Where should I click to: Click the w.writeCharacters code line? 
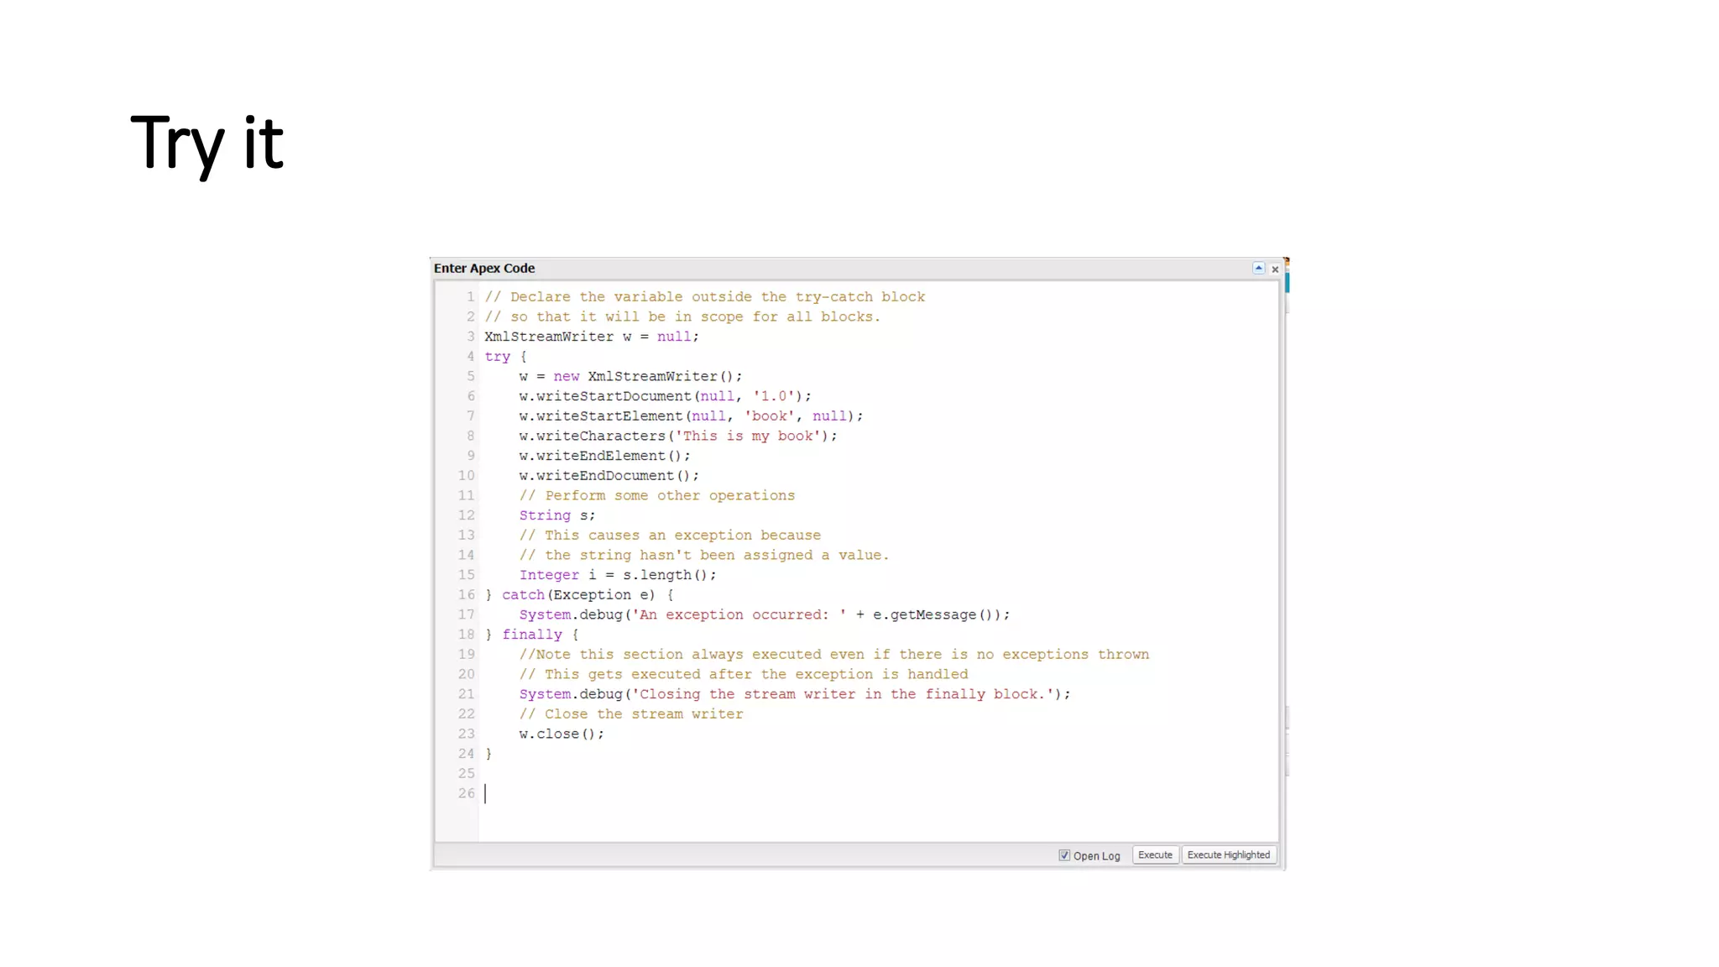point(677,436)
